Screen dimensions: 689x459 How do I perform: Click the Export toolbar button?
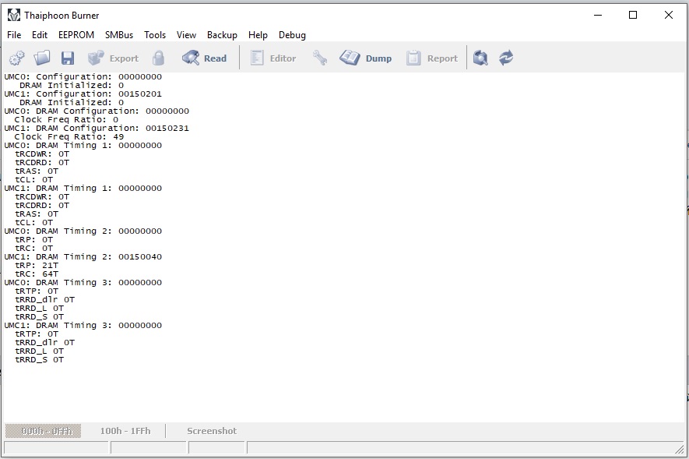[x=113, y=58]
